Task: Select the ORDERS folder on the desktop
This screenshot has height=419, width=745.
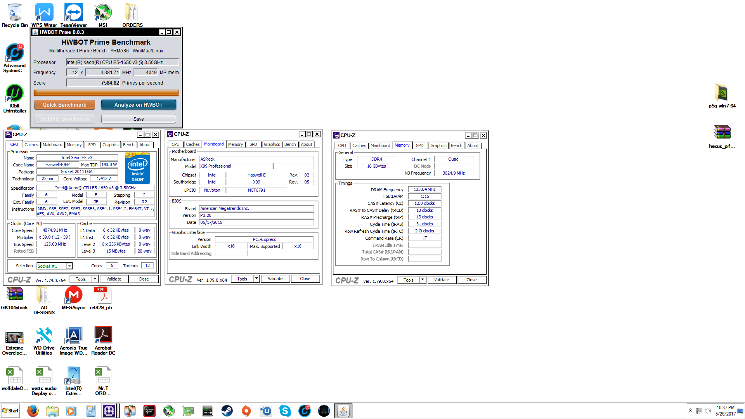Action: pos(132,15)
